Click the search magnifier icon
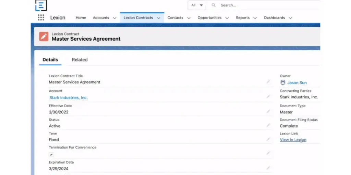351x175 pixels. 214,5
